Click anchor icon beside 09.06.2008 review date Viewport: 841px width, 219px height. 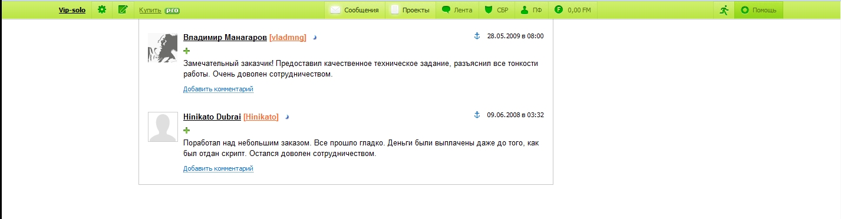[477, 115]
